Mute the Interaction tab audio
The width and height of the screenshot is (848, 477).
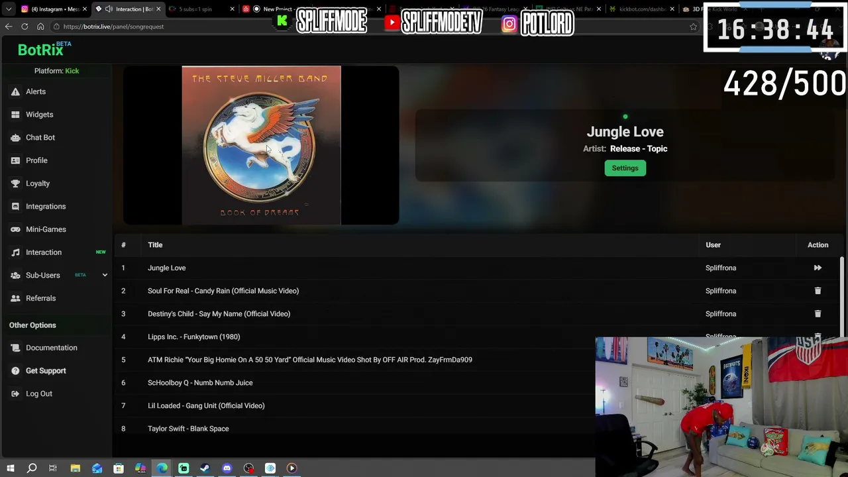click(109, 9)
